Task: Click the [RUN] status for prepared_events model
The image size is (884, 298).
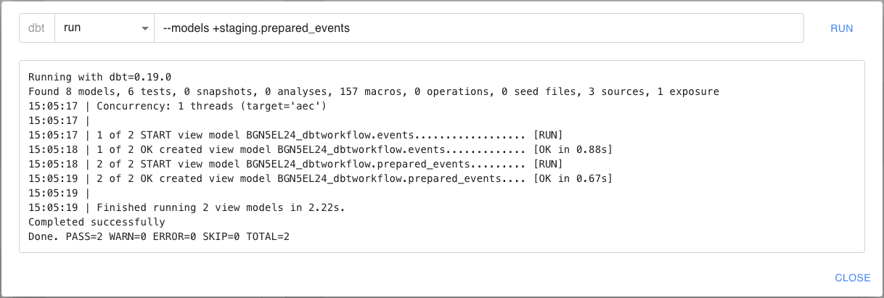Action: click(547, 164)
